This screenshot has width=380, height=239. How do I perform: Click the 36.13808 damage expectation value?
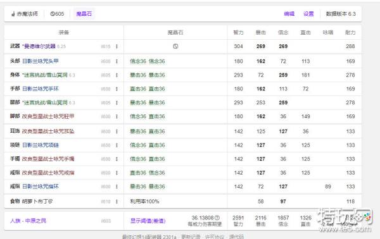point(203,218)
